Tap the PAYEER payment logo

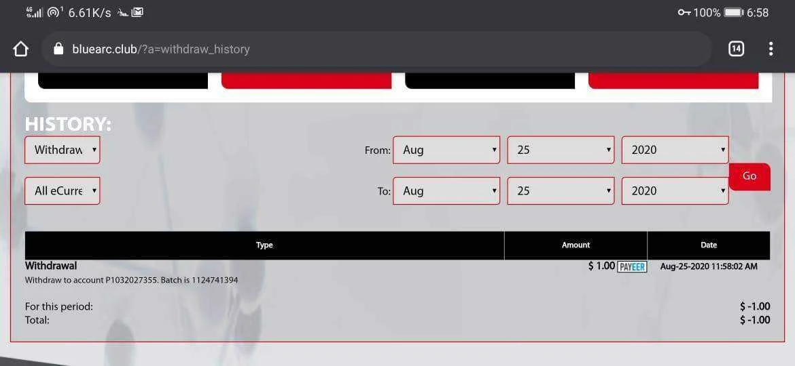coord(632,266)
